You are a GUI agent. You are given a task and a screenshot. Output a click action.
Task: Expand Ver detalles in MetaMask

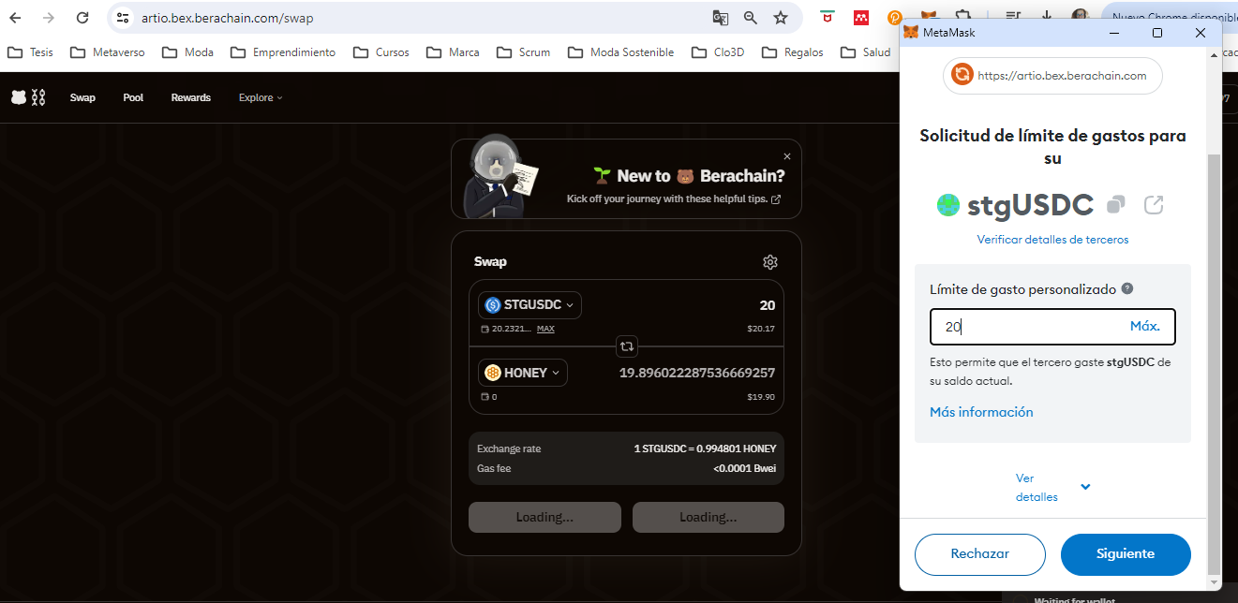(x=1052, y=487)
